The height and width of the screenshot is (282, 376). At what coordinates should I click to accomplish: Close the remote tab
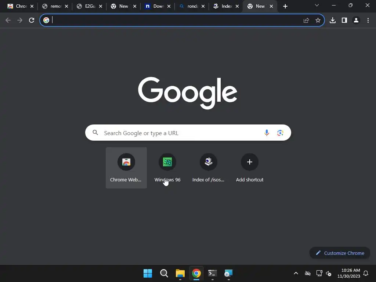tap(66, 6)
